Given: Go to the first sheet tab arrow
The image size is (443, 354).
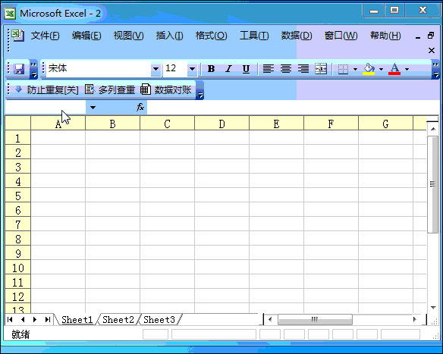Looking at the screenshot, I should click(10, 320).
